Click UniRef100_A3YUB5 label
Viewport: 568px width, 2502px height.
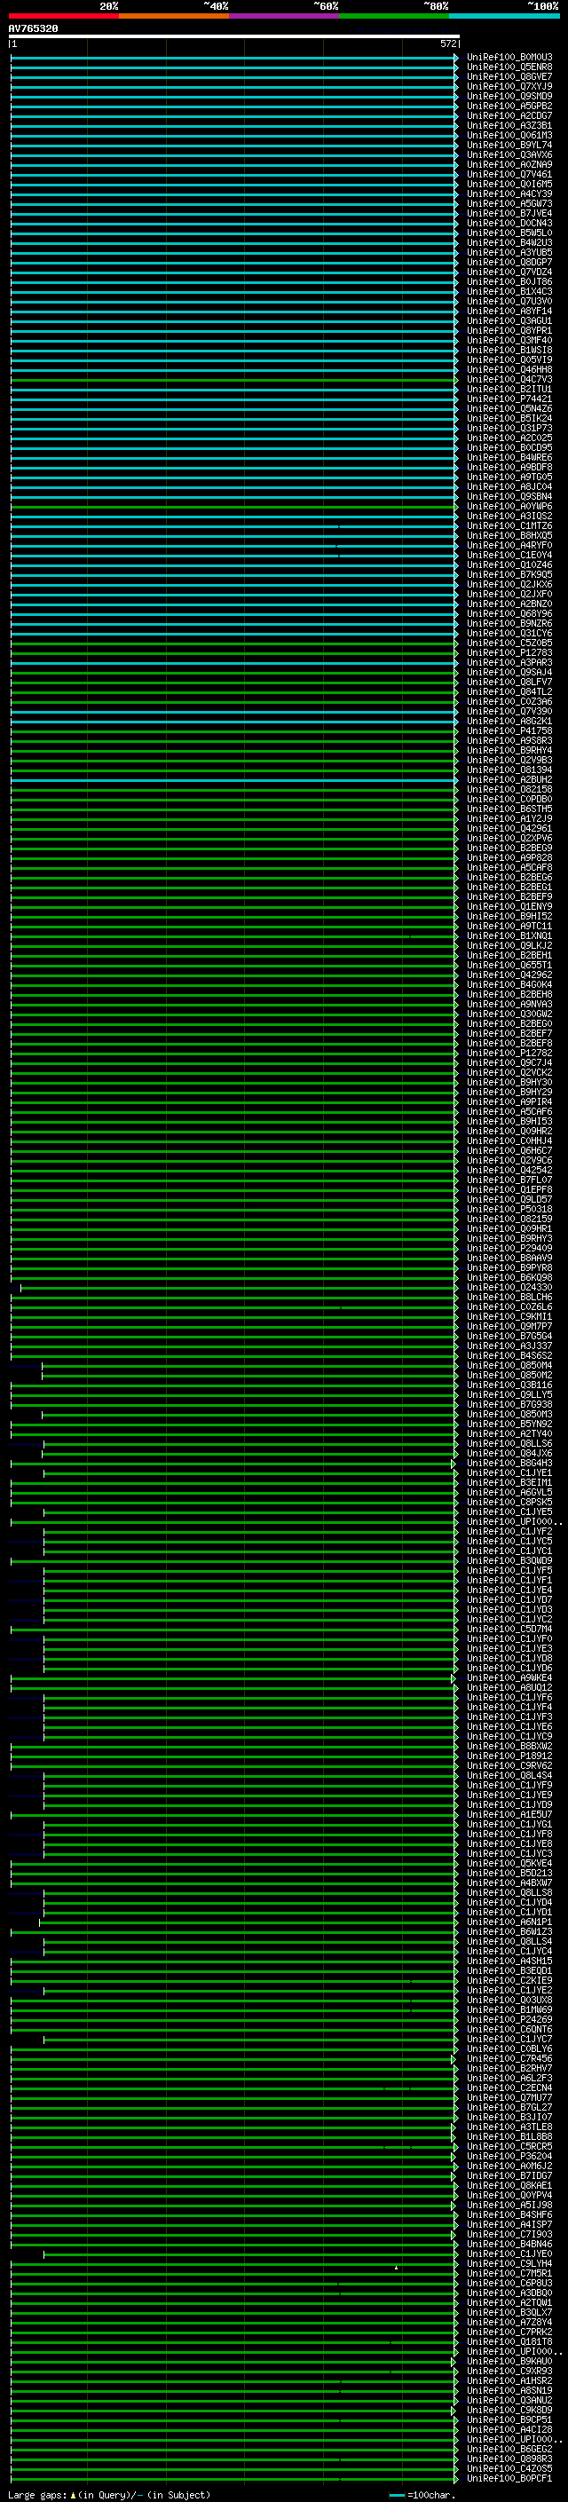(509, 253)
